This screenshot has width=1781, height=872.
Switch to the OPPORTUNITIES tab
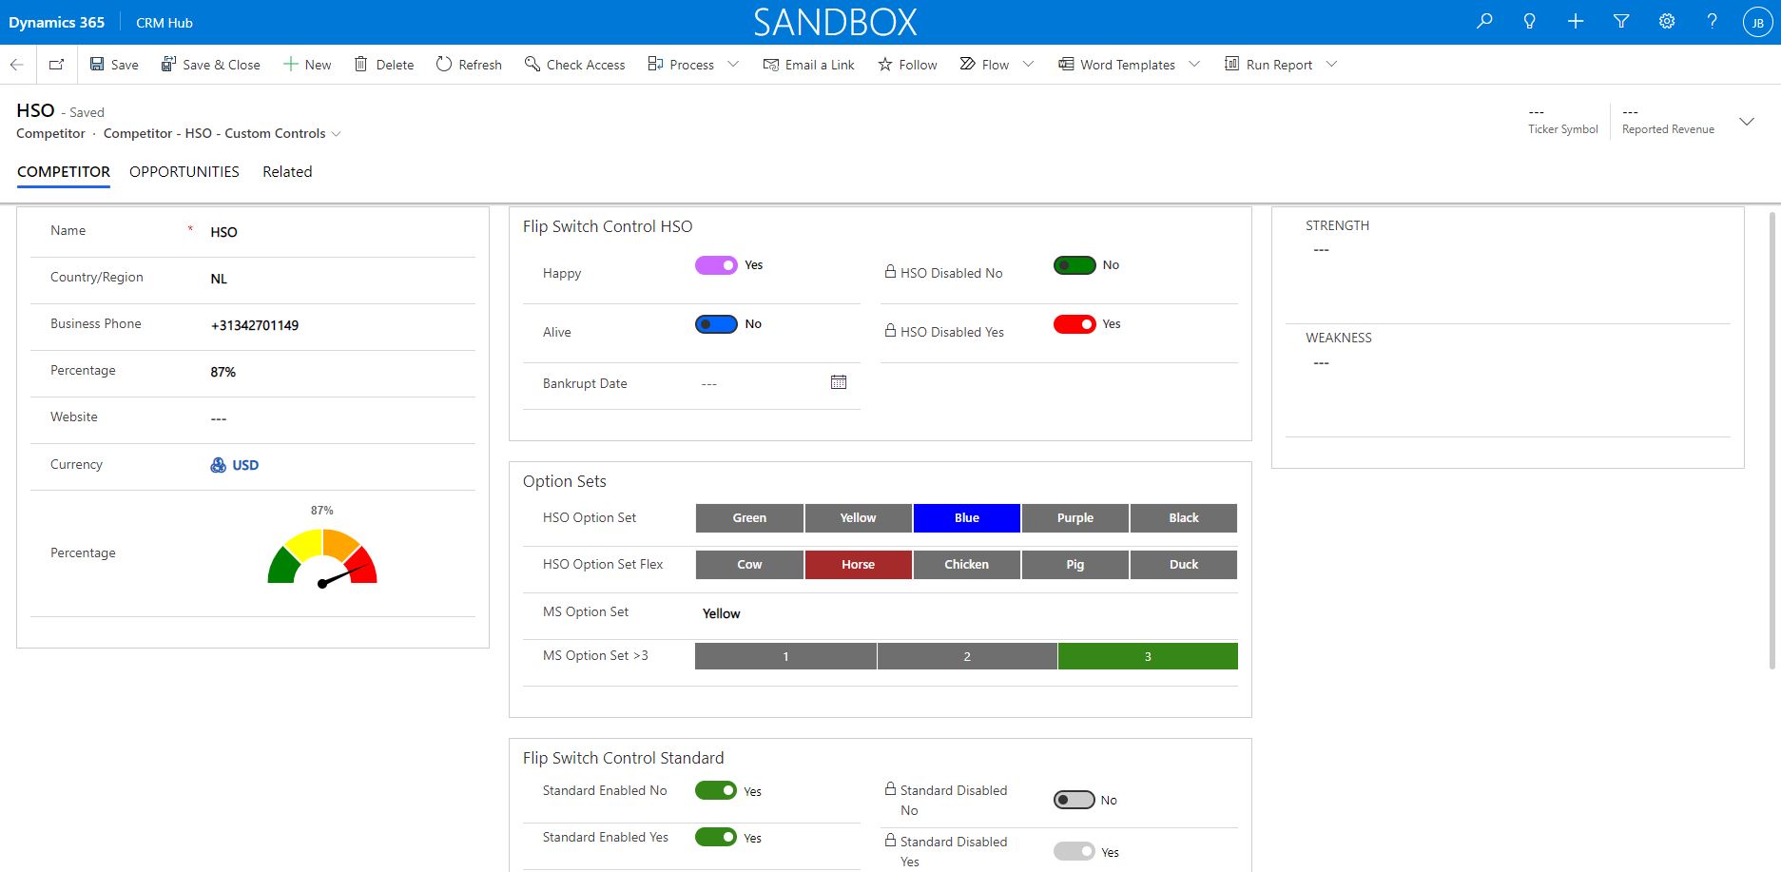coord(184,172)
